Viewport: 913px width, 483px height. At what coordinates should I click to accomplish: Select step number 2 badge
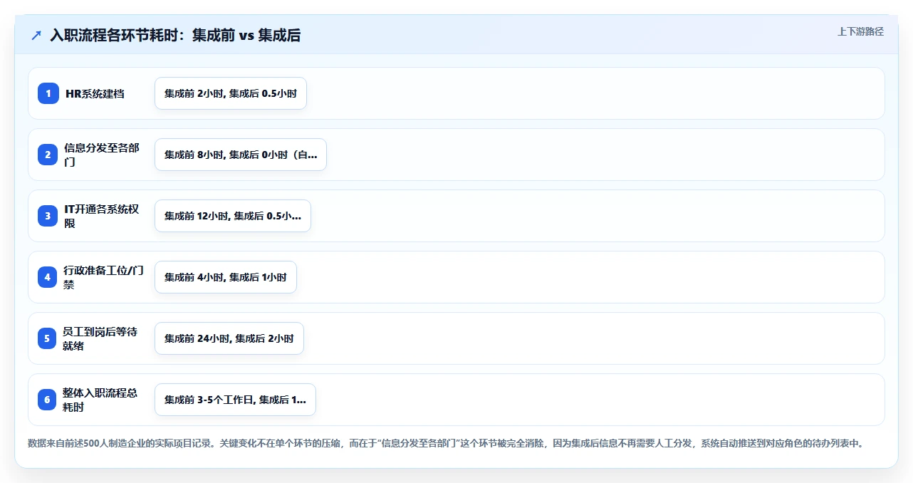(x=48, y=155)
